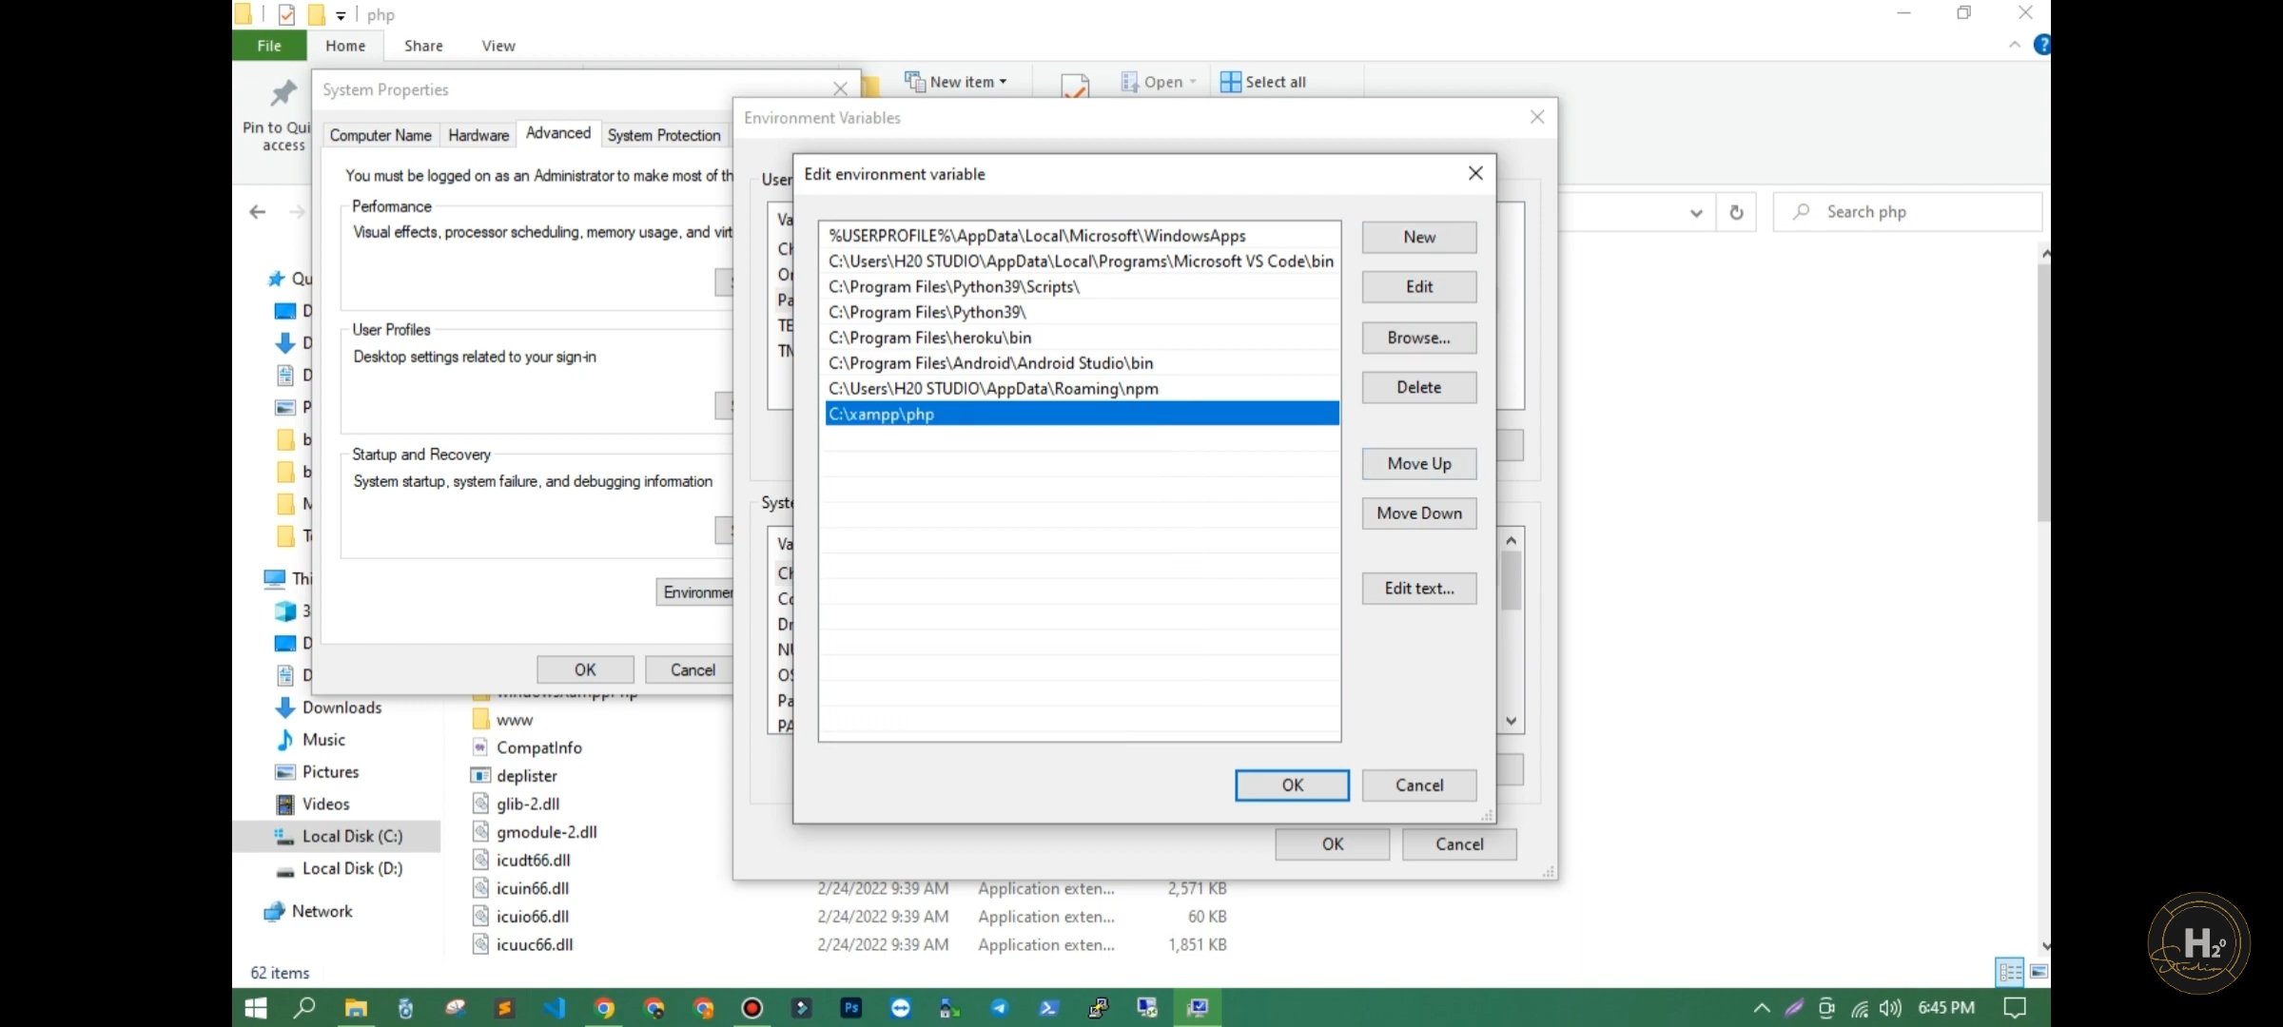Switch to details view icon in status bar
The image size is (2283, 1027).
point(2010,972)
